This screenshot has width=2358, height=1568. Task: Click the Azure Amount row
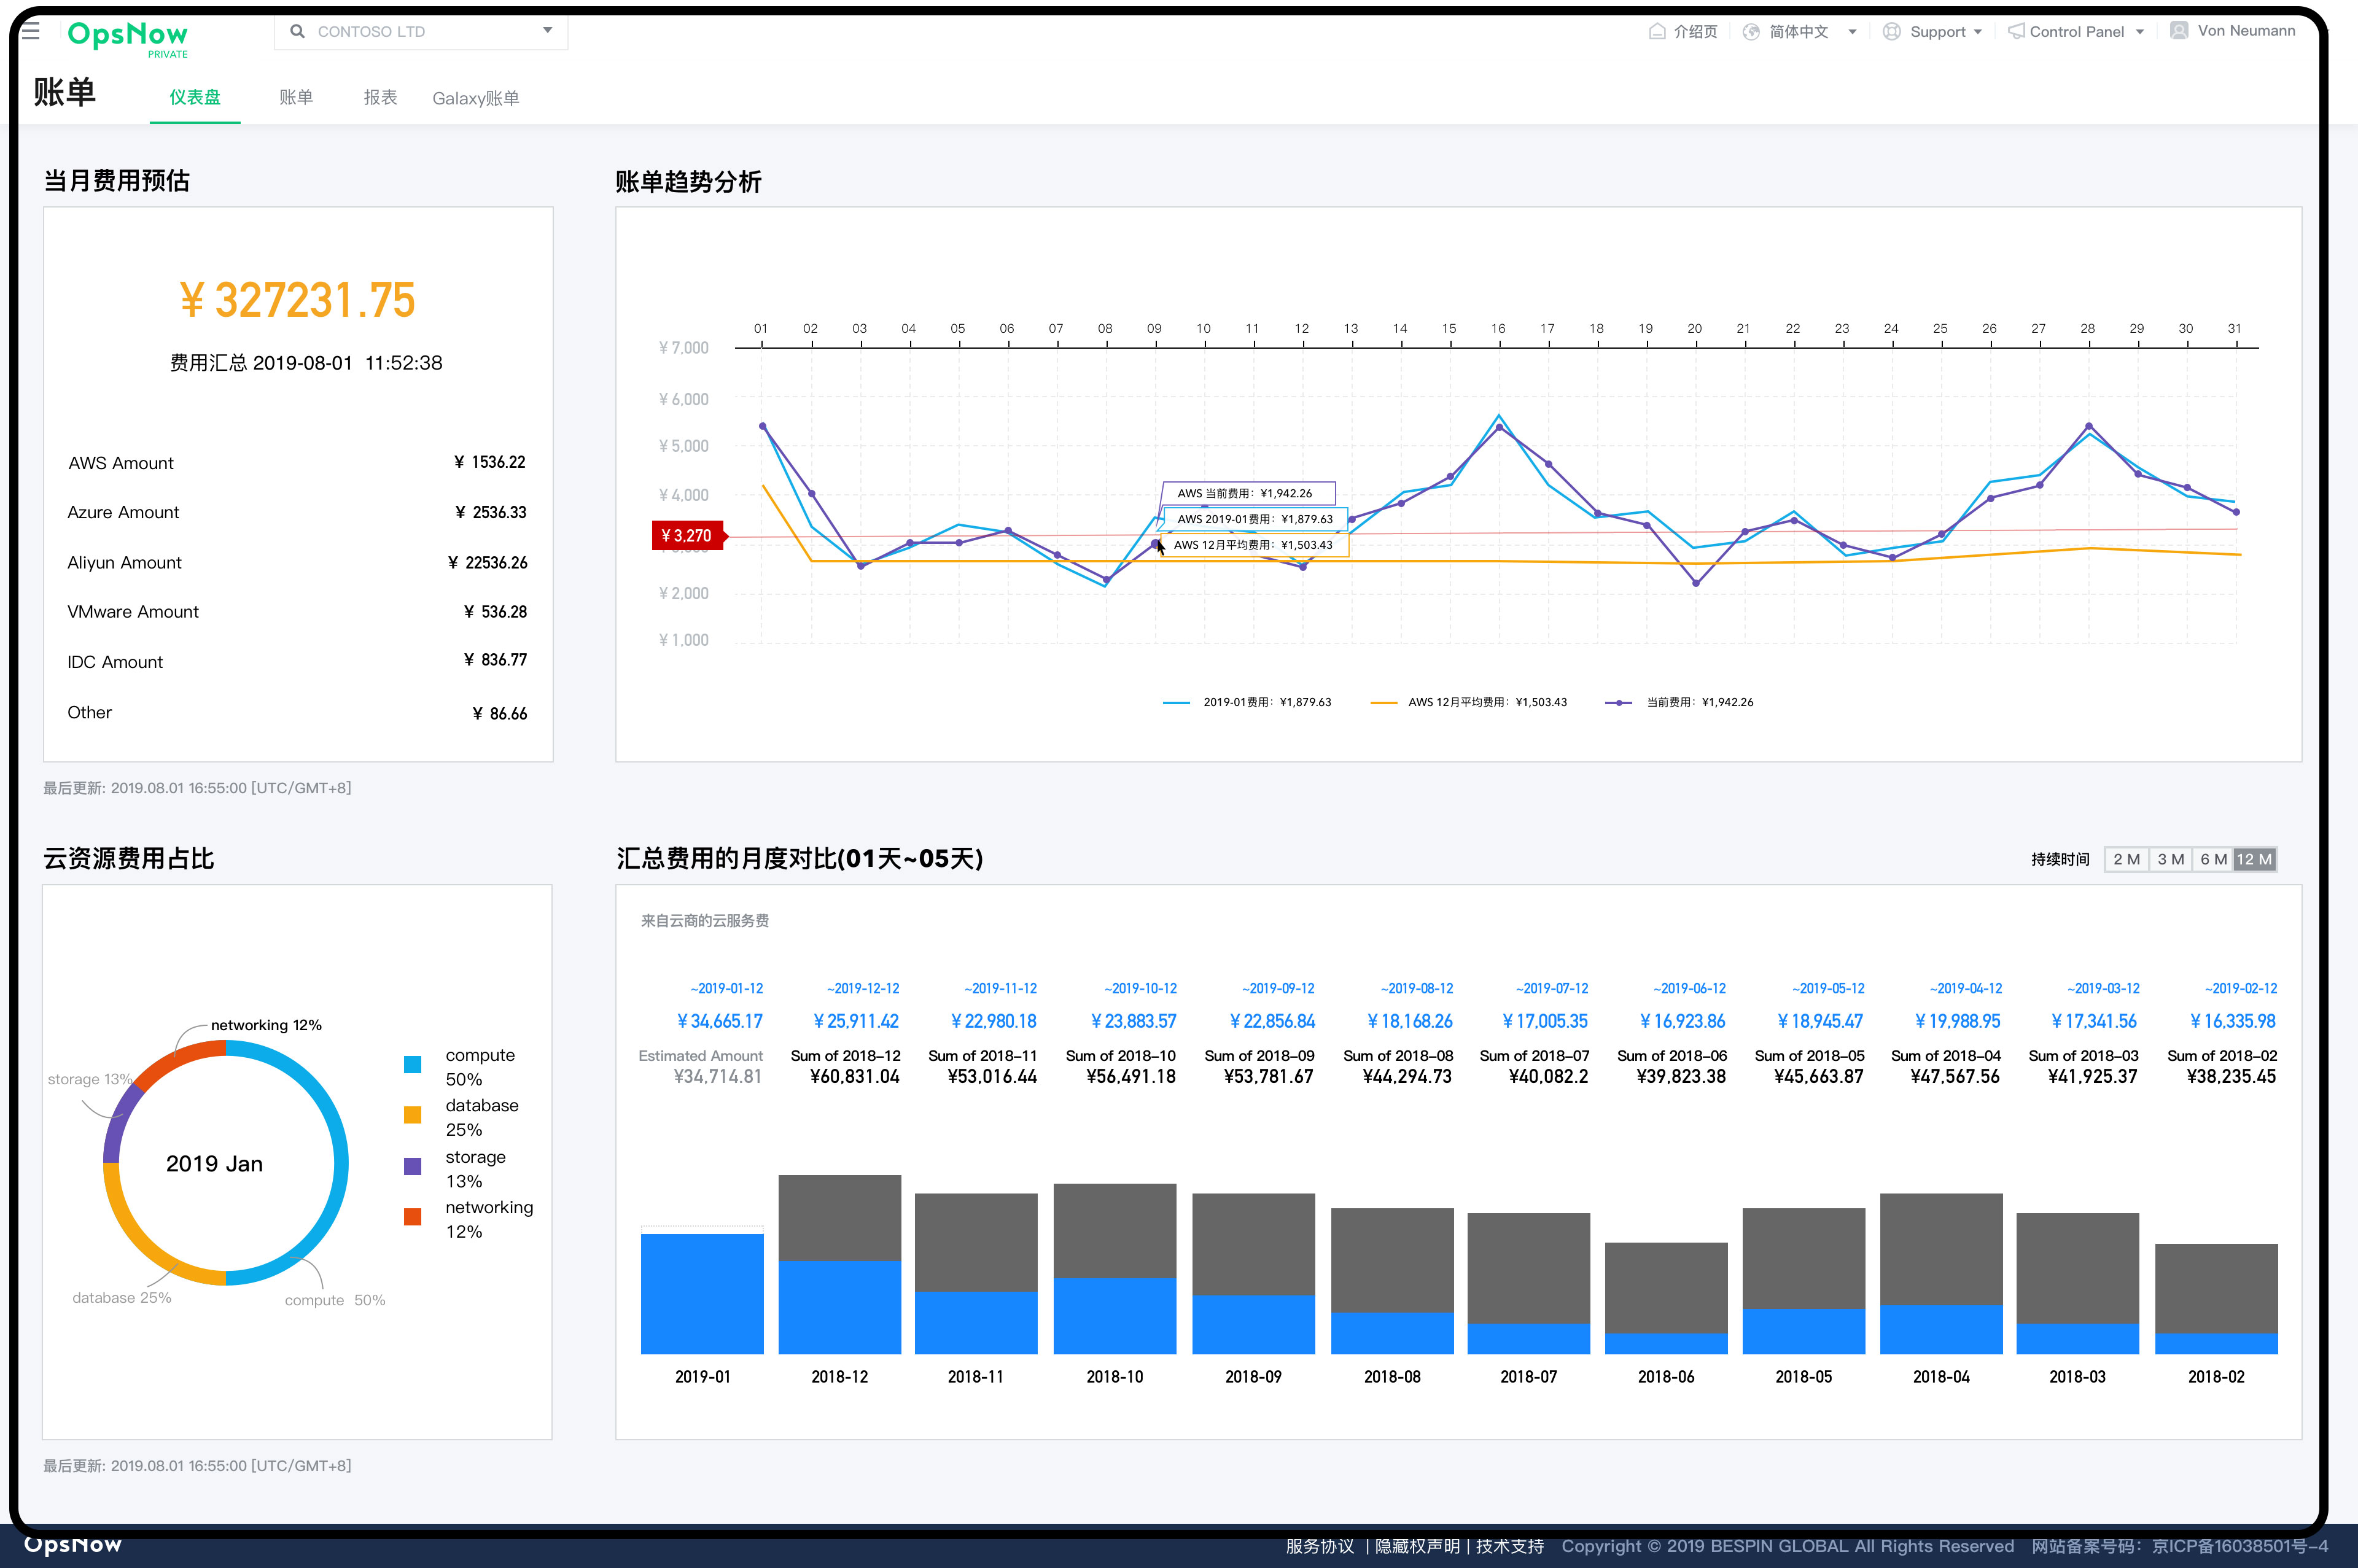(297, 512)
